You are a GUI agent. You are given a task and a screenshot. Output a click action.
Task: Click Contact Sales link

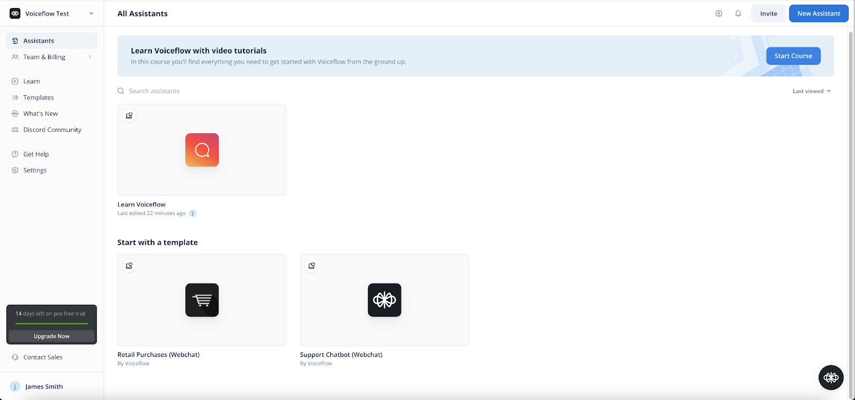click(43, 357)
